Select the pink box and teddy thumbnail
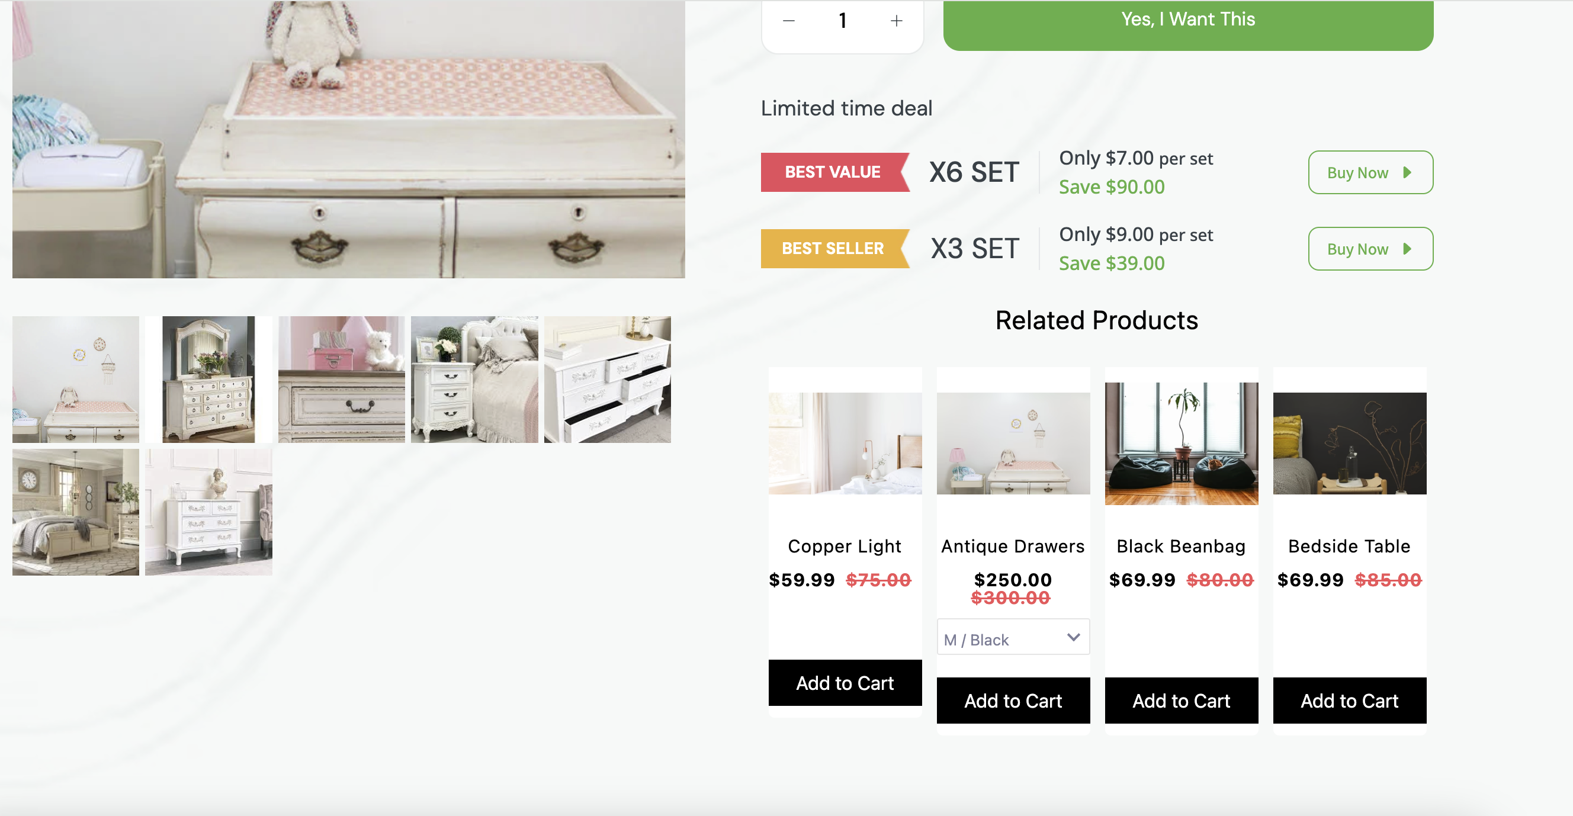This screenshot has width=1573, height=816. pos(341,380)
